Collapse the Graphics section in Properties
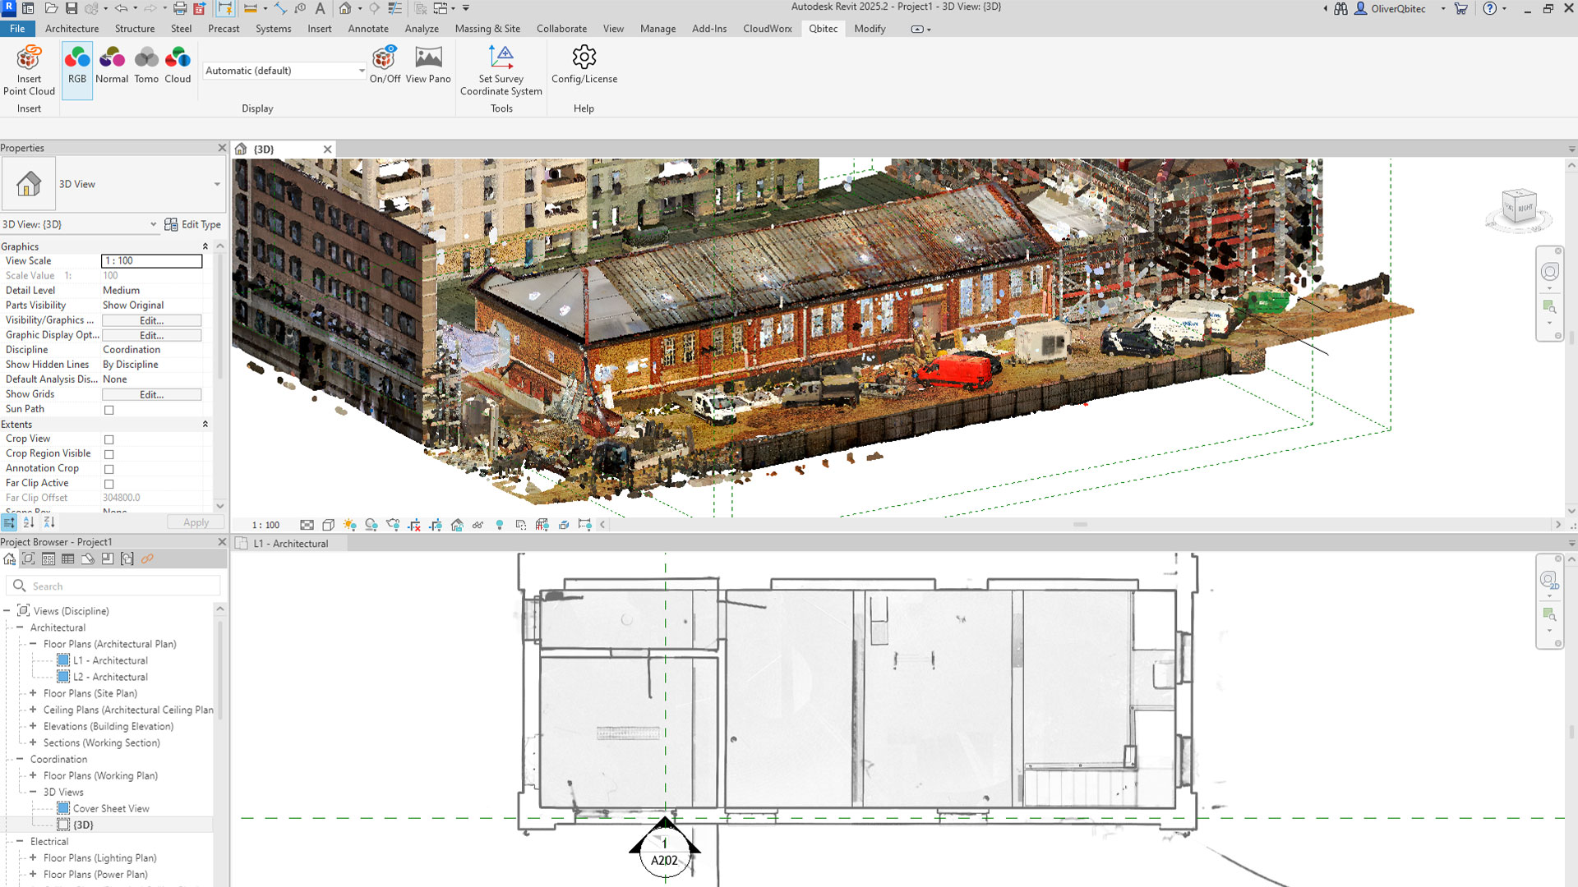 205,246
